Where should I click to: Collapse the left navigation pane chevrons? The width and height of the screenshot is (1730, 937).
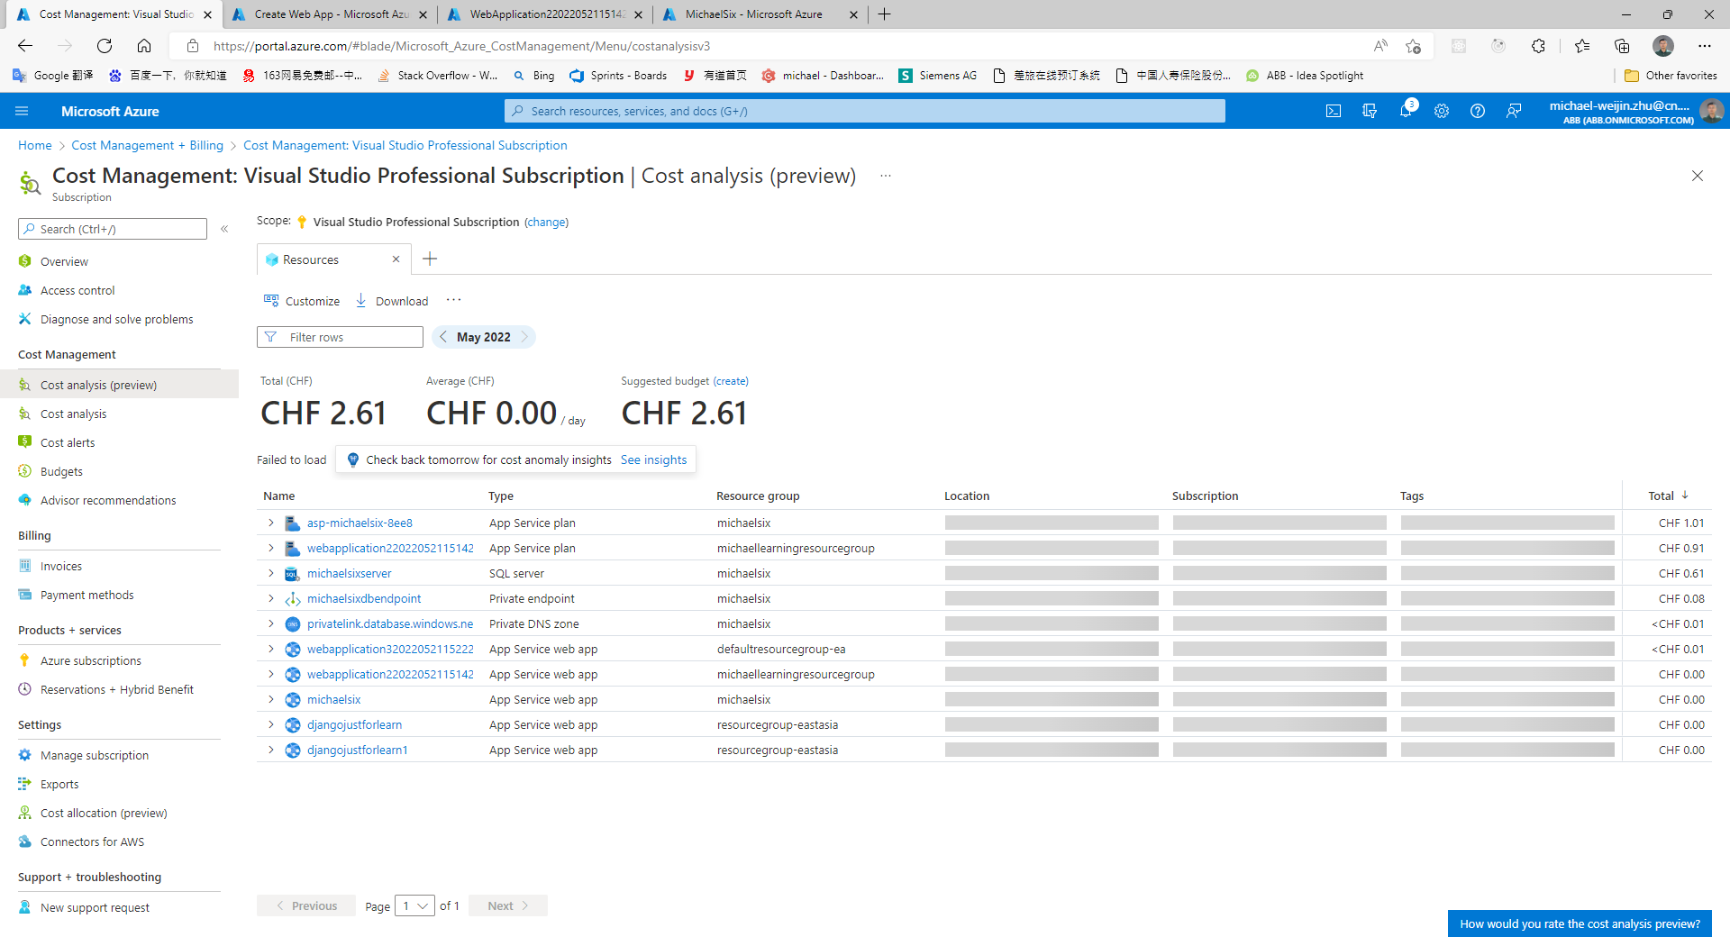point(224,229)
